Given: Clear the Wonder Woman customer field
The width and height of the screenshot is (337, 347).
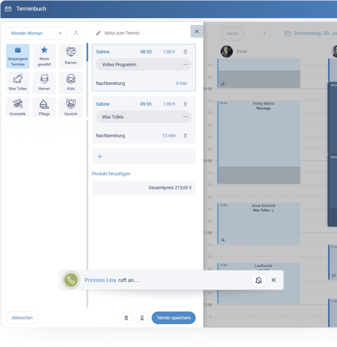Looking at the screenshot, I should 60,33.
